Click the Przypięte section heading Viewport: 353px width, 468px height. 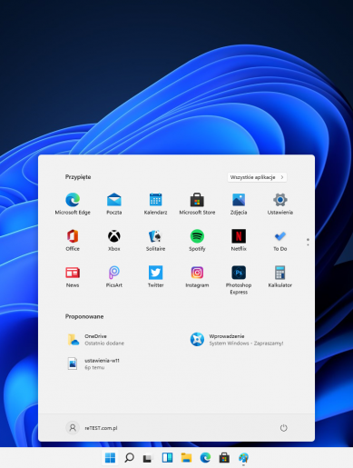[x=78, y=177]
